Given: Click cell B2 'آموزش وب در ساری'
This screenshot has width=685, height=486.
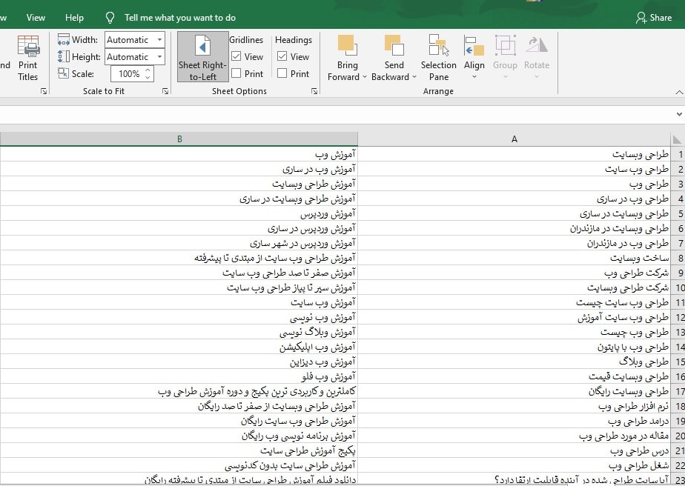Looking at the screenshot, I should pyautogui.click(x=179, y=170).
